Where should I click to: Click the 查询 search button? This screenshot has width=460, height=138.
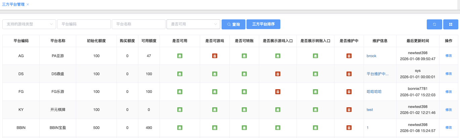233,24
